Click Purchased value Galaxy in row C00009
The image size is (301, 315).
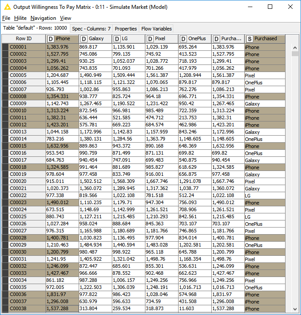(265, 104)
